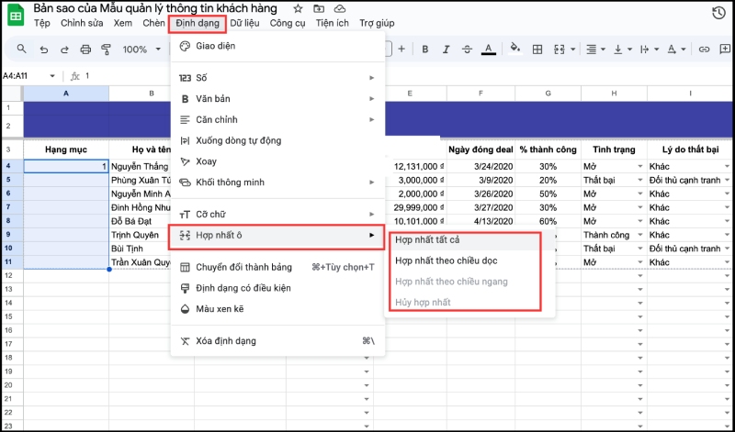Choose Hợp nhất ô menu item
The width and height of the screenshot is (735, 432).
coord(277,236)
